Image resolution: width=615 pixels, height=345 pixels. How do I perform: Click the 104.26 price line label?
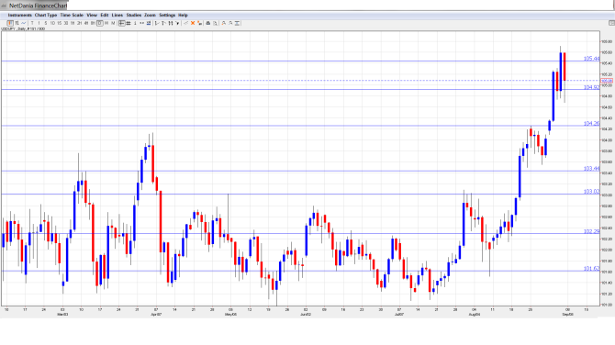pyautogui.click(x=591, y=123)
